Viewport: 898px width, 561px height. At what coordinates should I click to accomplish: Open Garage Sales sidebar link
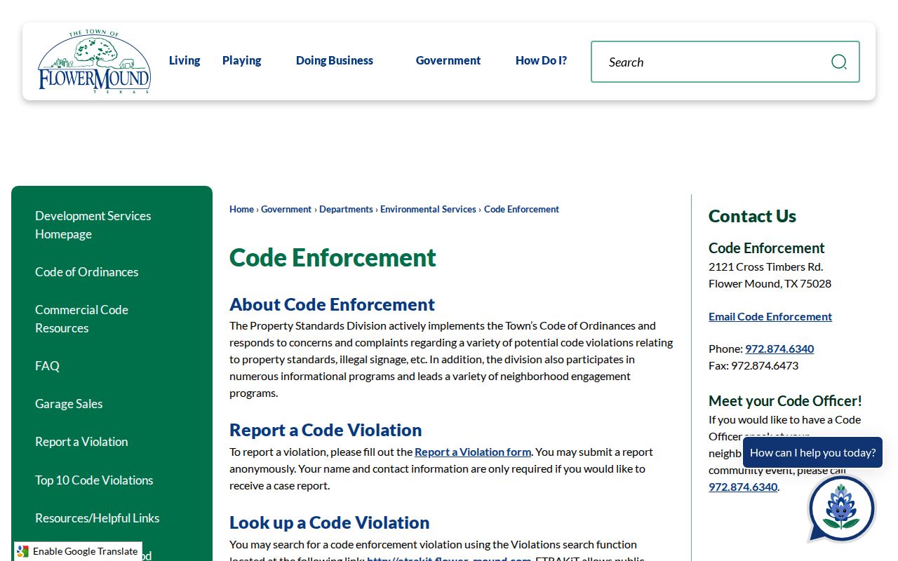(x=69, y=404)
